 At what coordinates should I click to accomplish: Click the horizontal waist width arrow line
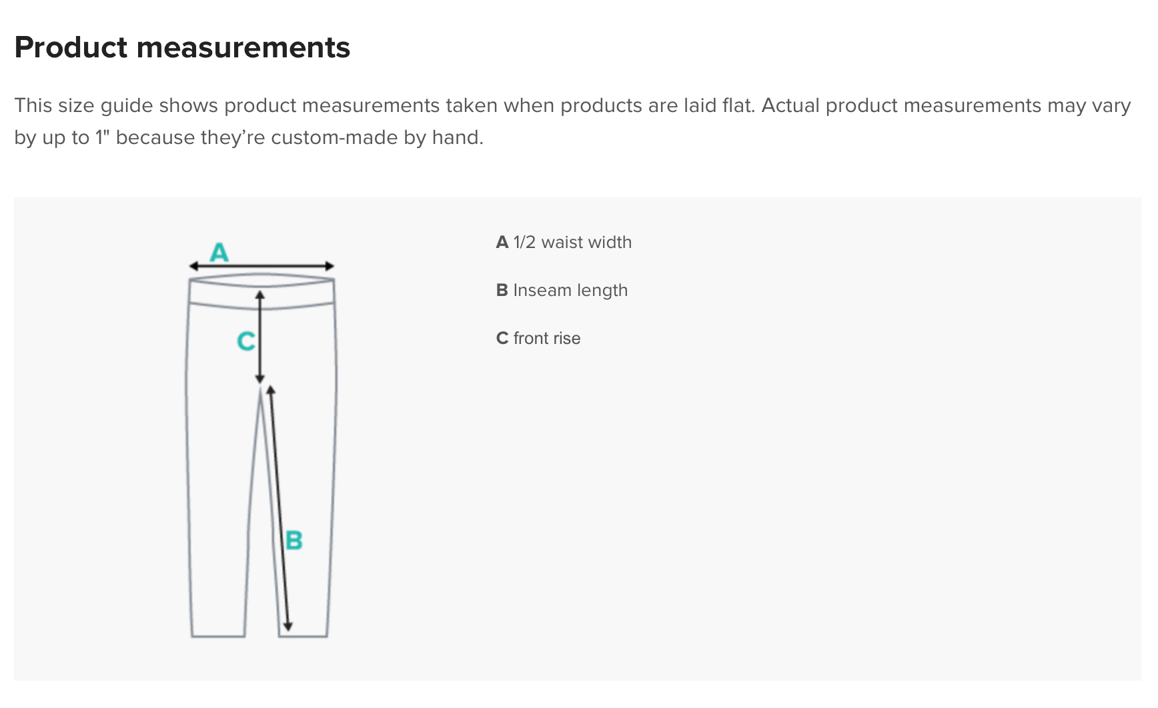pyautogui.click(x=261, y=267)
